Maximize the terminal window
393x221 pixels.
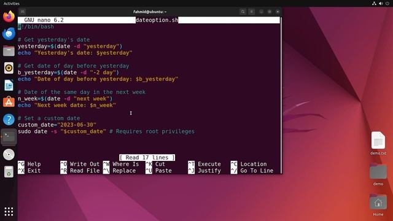[270, 12]
